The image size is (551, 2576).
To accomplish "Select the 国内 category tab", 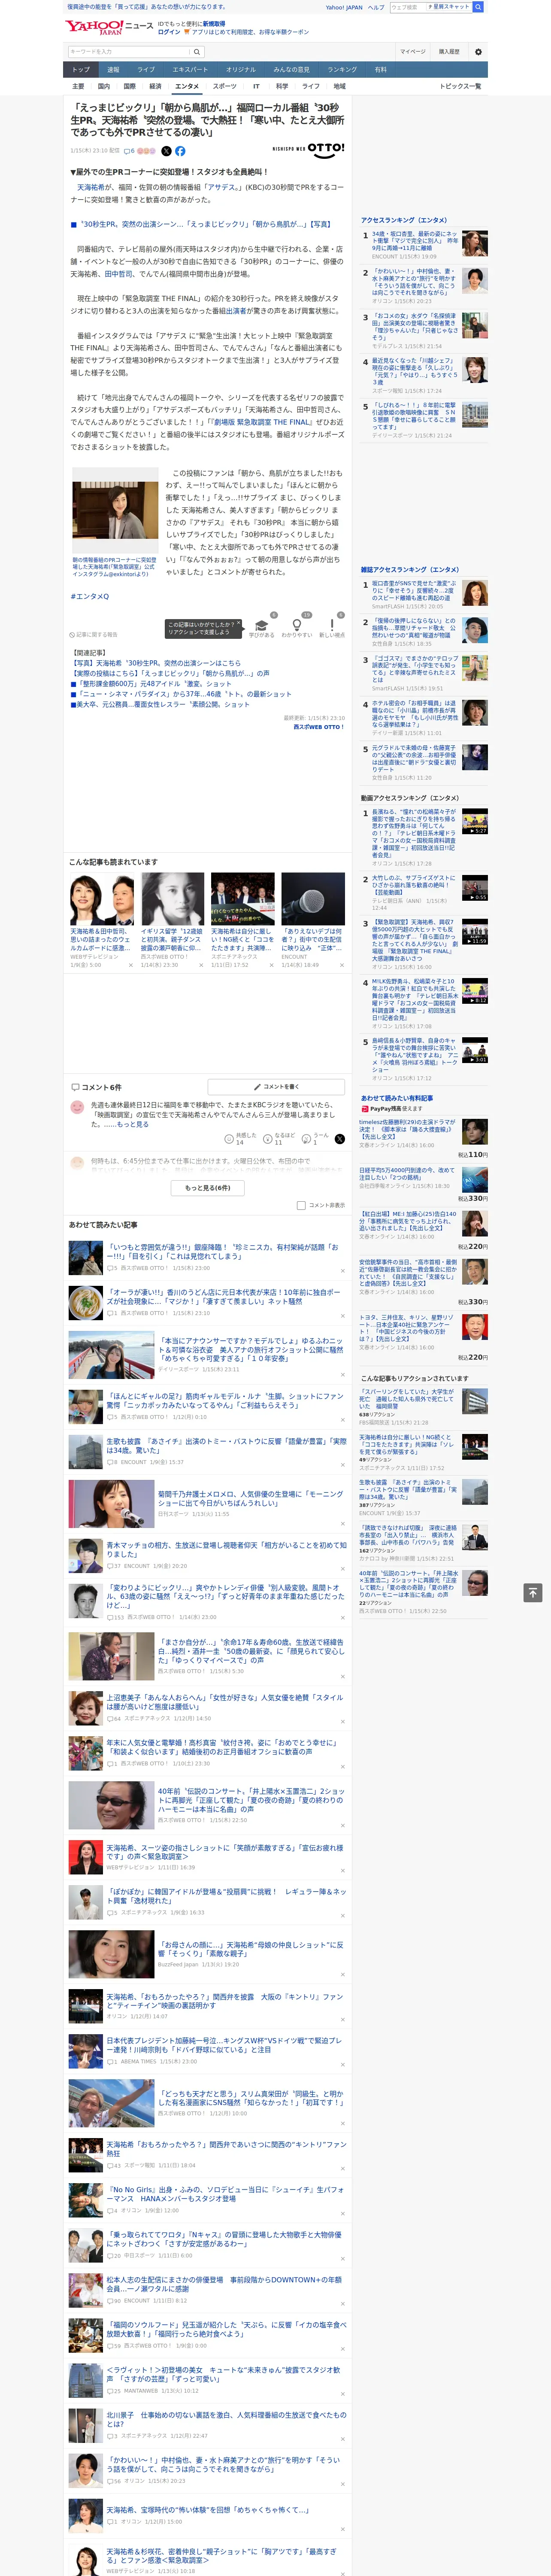I will (x=103, y=87).
